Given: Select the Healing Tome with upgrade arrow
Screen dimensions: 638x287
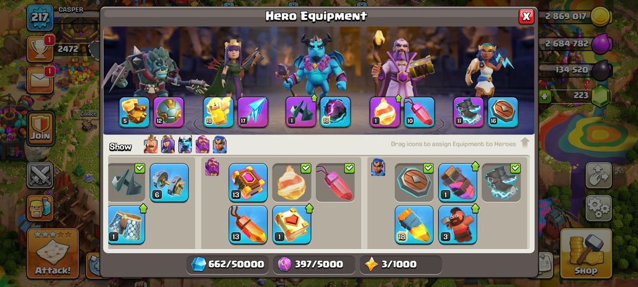Looking at the screenshot, I should 291,224.
